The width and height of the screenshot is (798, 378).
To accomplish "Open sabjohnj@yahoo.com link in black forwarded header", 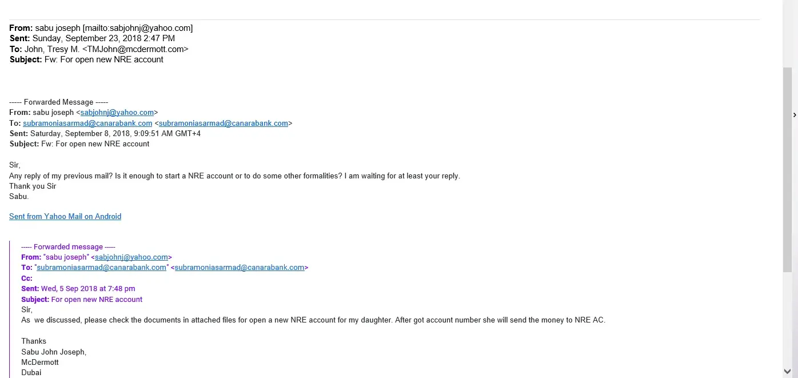I will point(117,113).
